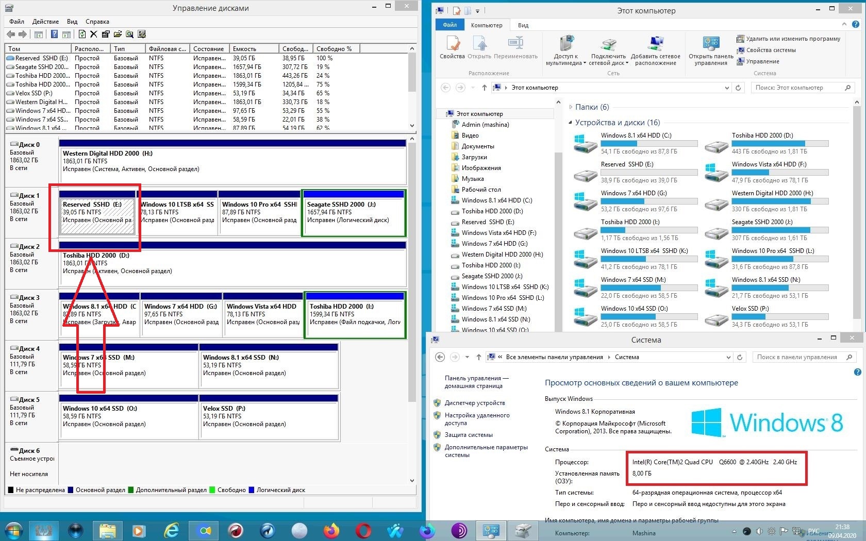Click Управление in the ribbon
Image resolution: width=866 pixels, height=541 pixels.
tap(758, 61)
